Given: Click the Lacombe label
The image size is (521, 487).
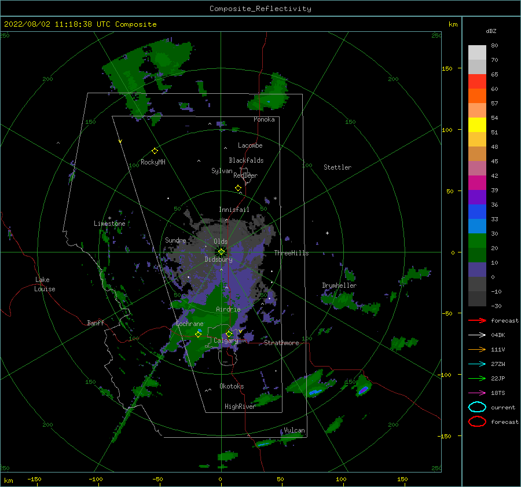Looking at the screenshot, I should coord(250,145).
